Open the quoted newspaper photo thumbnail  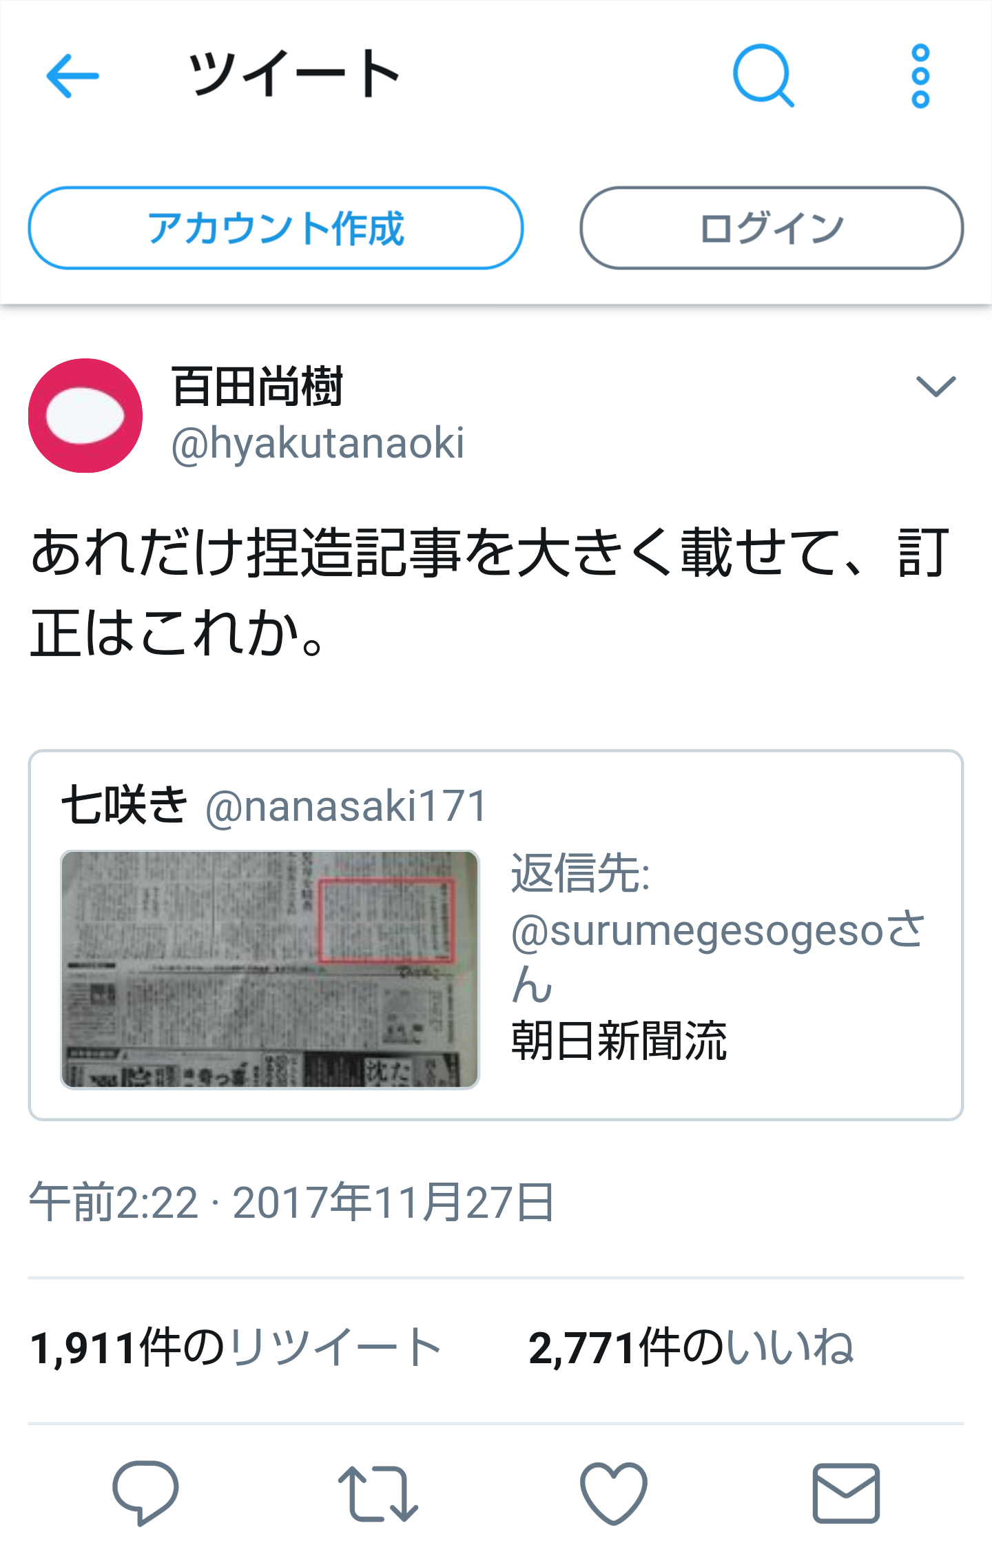point(270,970)
